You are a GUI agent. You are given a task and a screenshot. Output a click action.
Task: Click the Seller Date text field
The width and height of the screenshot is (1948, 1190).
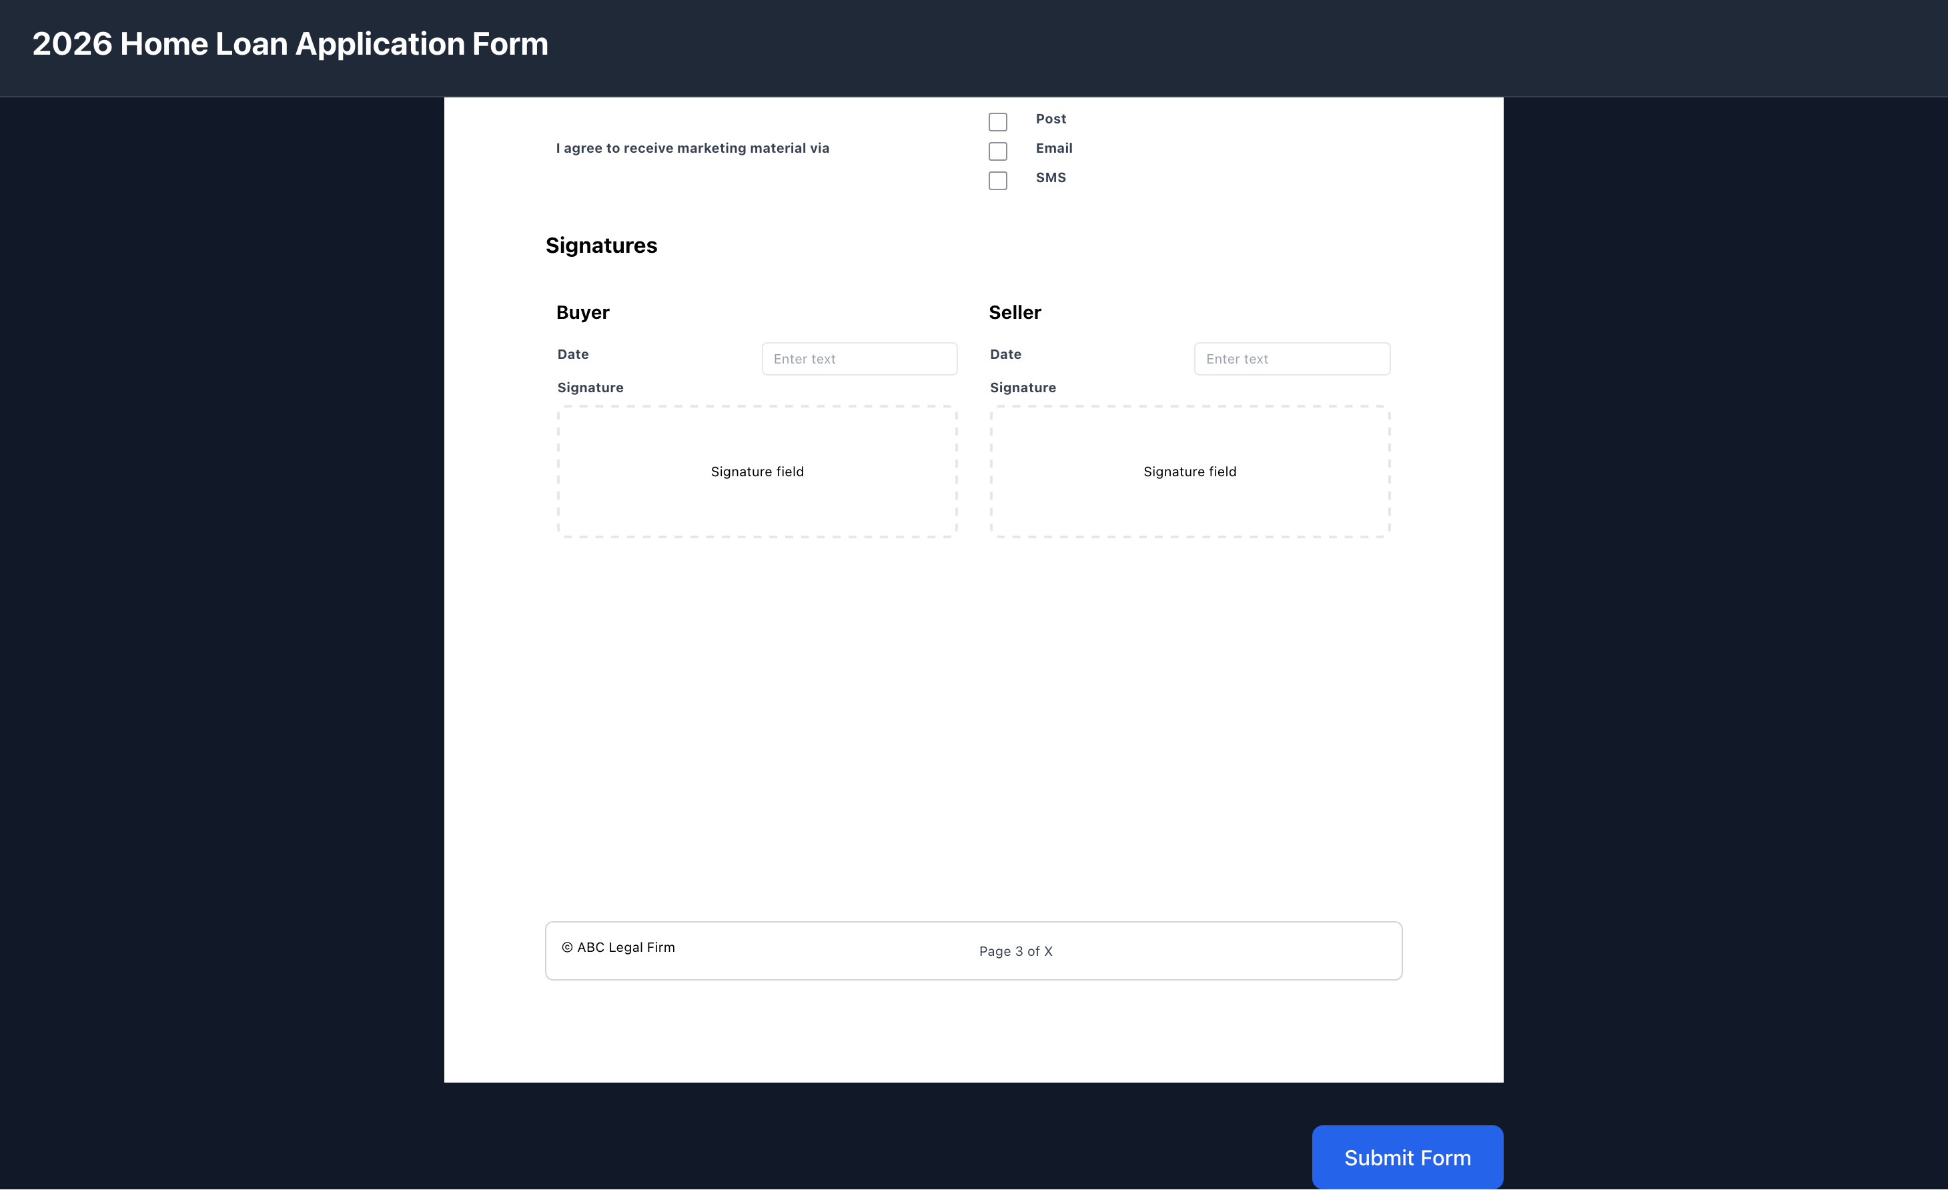click(1292, 358)
